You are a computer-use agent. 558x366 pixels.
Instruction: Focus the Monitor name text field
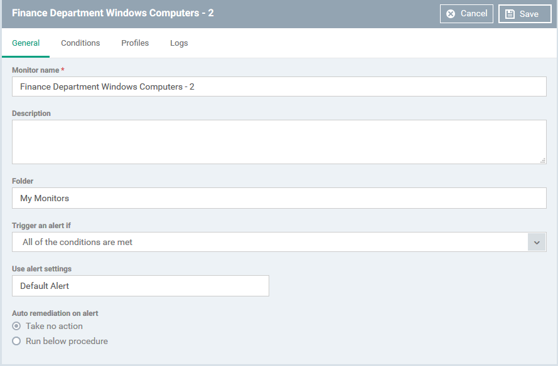[279, 86]
